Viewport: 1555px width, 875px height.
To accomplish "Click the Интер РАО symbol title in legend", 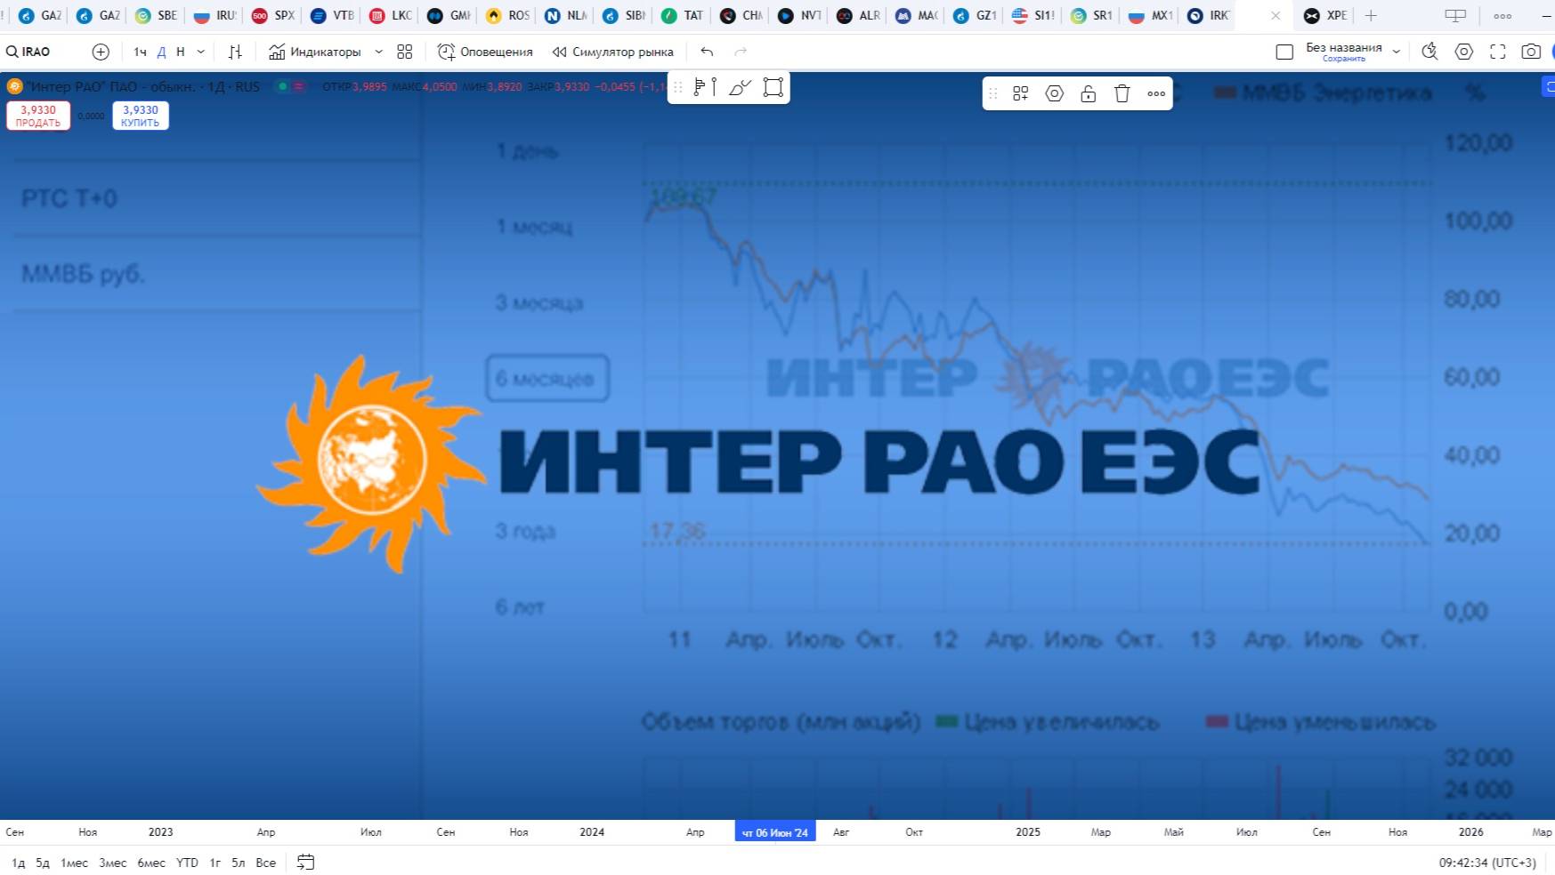I will pyautogui.click(x=142, y=86).
